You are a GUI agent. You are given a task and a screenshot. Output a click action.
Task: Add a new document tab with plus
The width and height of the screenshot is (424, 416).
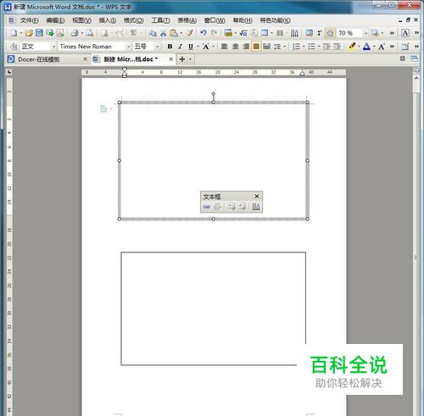point(182,59)
